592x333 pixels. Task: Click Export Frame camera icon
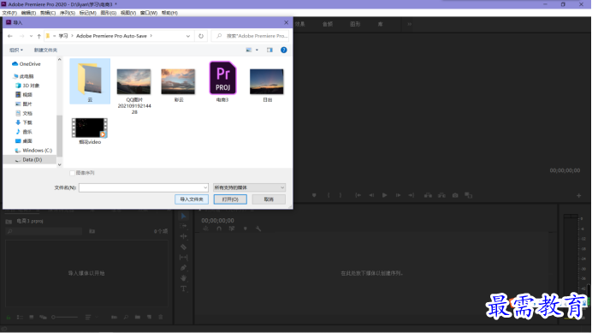pyautogui.click(x=455, y=195)
